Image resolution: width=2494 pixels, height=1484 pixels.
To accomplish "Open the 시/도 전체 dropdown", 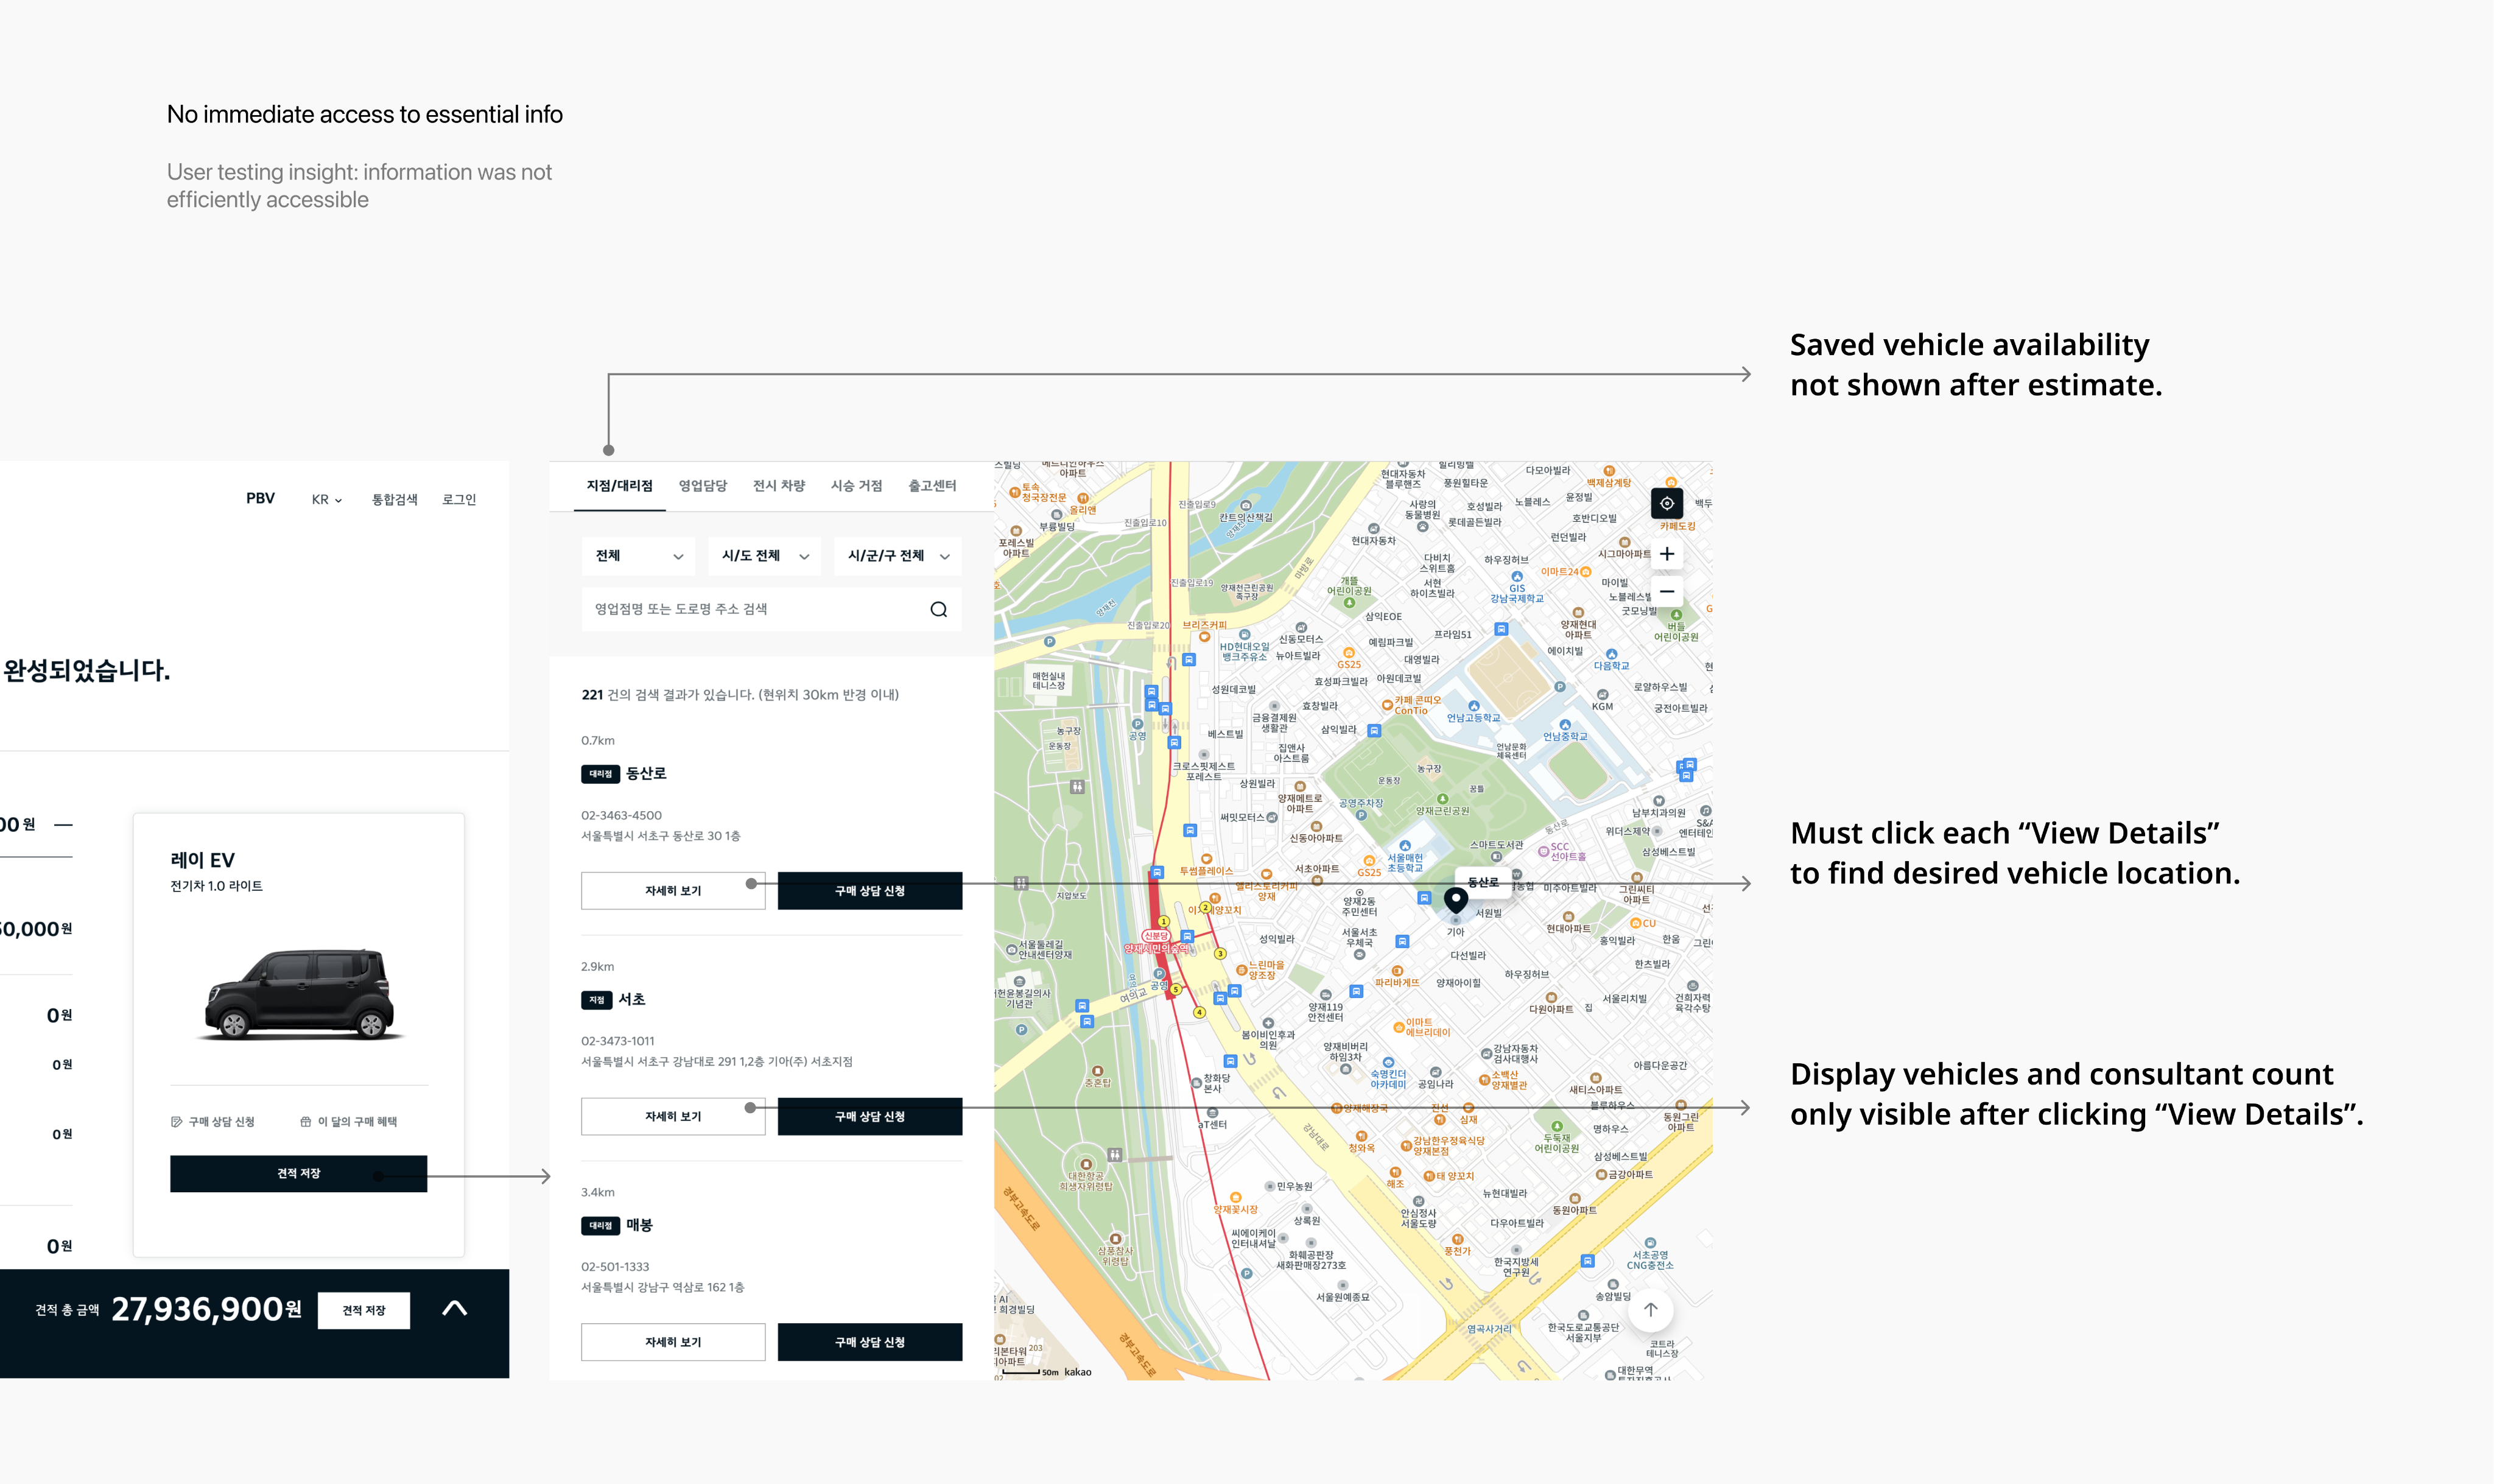I will (x=765, y=556).
